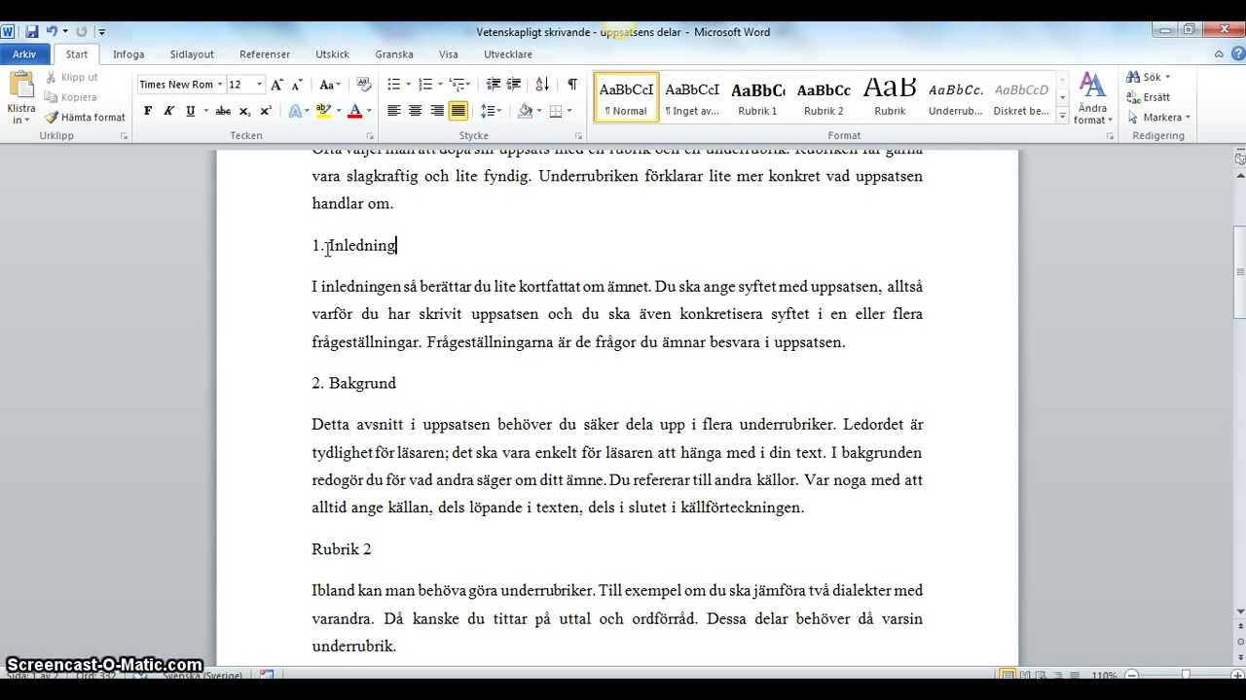Screen dimensions: 1246x700
Task: Switch to the Sidlayout ribbon tab
Action: click(x=192, y=54)
